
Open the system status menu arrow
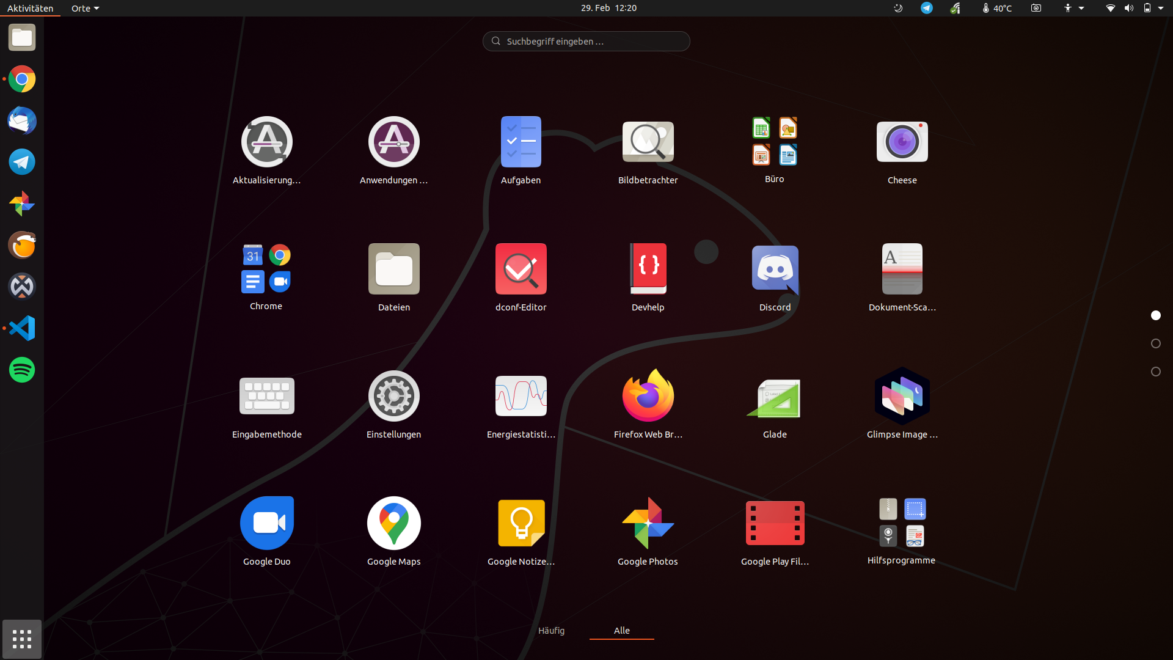click(1161, 8)
